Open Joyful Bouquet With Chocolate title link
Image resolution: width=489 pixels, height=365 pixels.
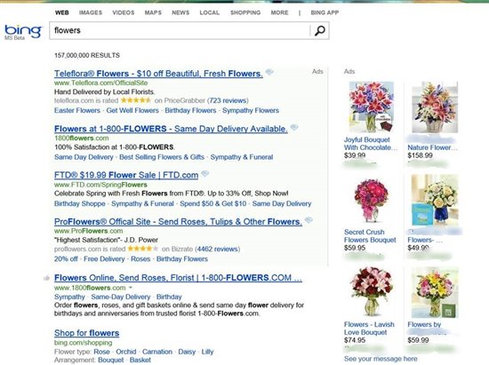coord(371,144)
